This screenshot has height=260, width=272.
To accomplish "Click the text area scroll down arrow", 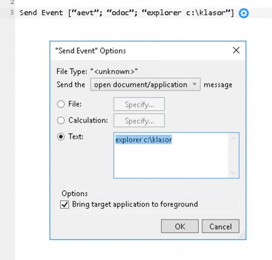I will [x=233, y=172].
